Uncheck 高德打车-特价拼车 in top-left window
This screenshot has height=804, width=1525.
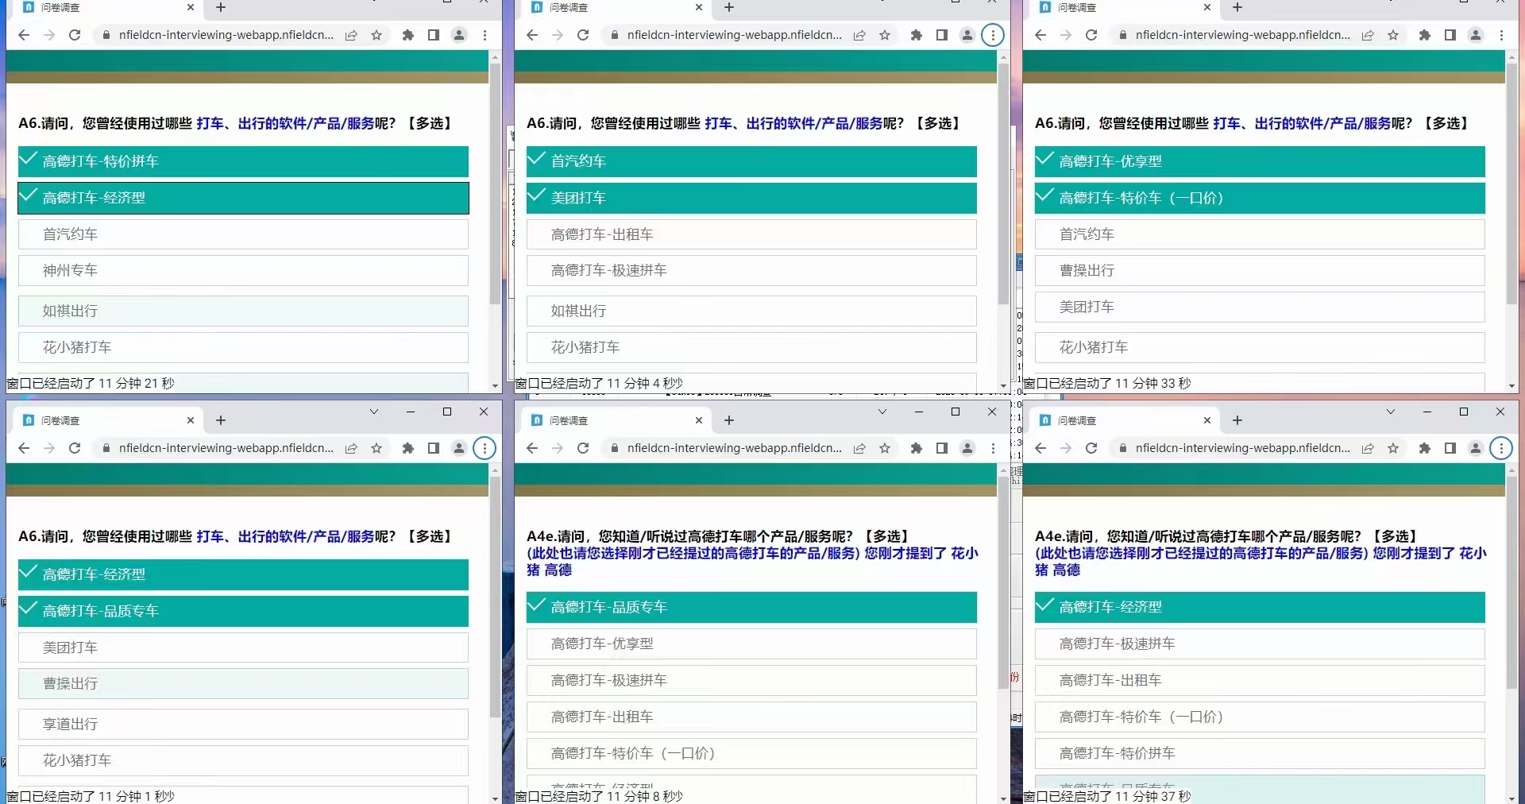click(243, 161)
